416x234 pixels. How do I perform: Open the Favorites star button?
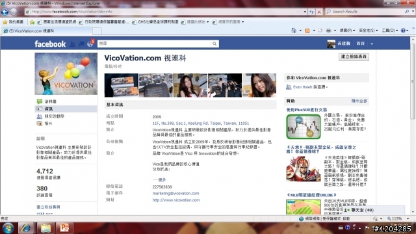13,22
